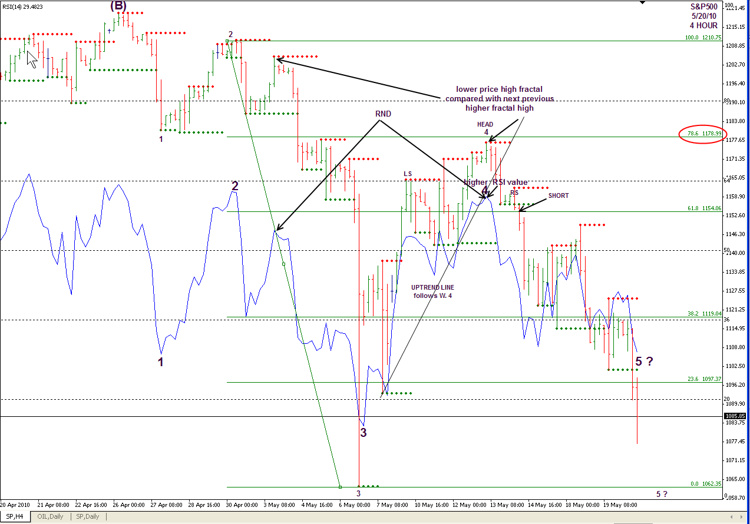Screen dimensions: 750x524
Task: Select the Fibonacci midpoint handle on green line
Action: (x=283, y=264)
